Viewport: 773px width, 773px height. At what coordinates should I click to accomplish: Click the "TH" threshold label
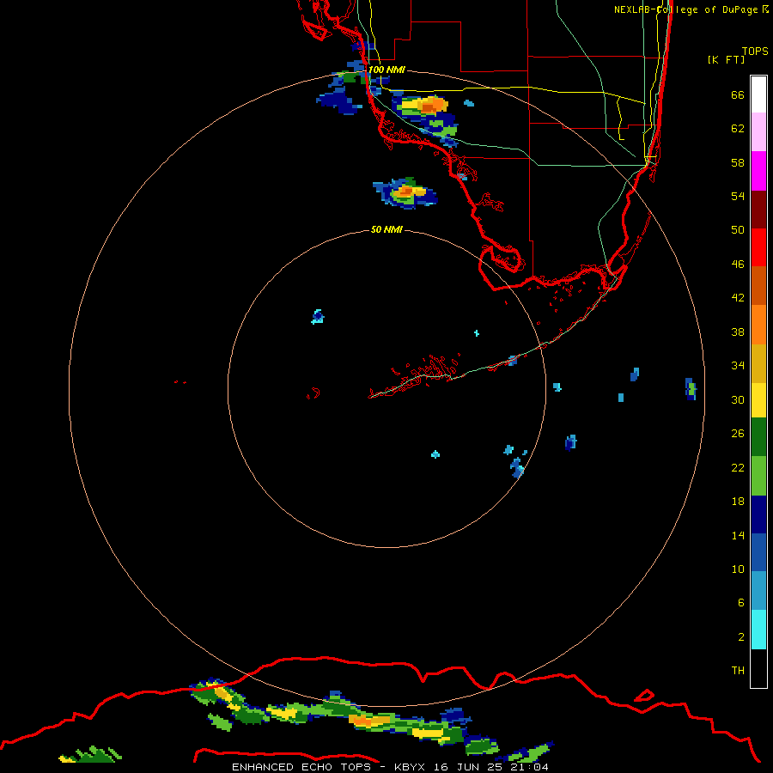coord(738,671)
